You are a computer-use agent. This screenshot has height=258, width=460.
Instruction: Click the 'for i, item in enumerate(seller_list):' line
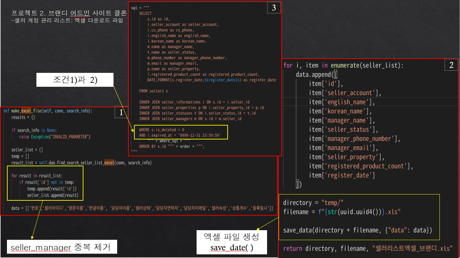tap(344, 66)
